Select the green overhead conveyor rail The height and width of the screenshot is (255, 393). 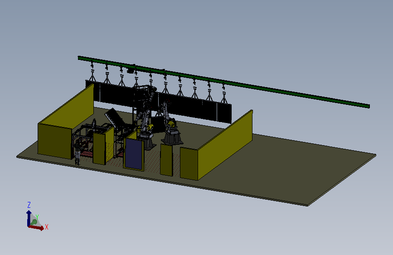pyautogui.click(x=223, y=81)
